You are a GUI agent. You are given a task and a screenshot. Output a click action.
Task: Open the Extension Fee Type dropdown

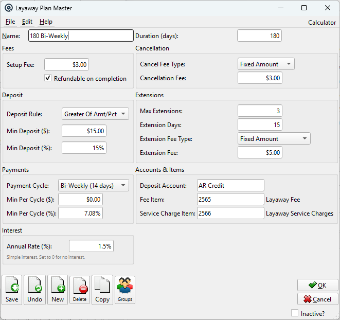(x=274, y=138)
